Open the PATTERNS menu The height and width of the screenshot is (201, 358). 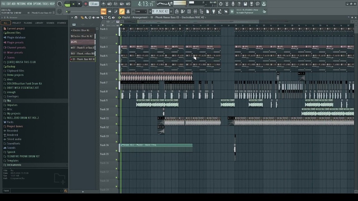(21, 4)
